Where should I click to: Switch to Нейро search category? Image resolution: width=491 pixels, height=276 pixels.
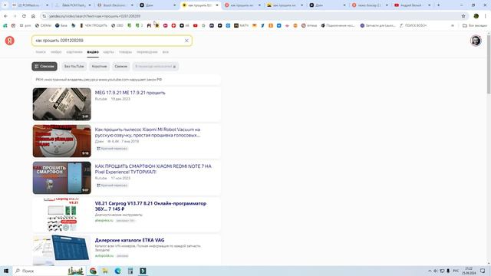coord(56,52)
